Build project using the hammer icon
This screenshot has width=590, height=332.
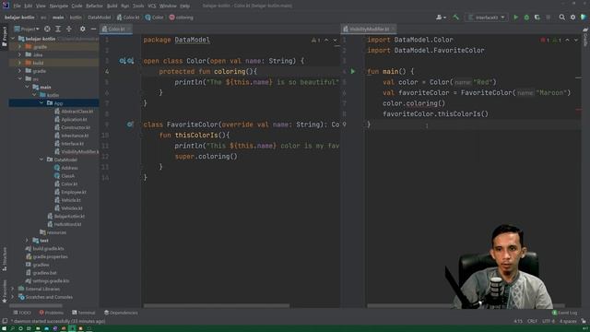[455, 18]
